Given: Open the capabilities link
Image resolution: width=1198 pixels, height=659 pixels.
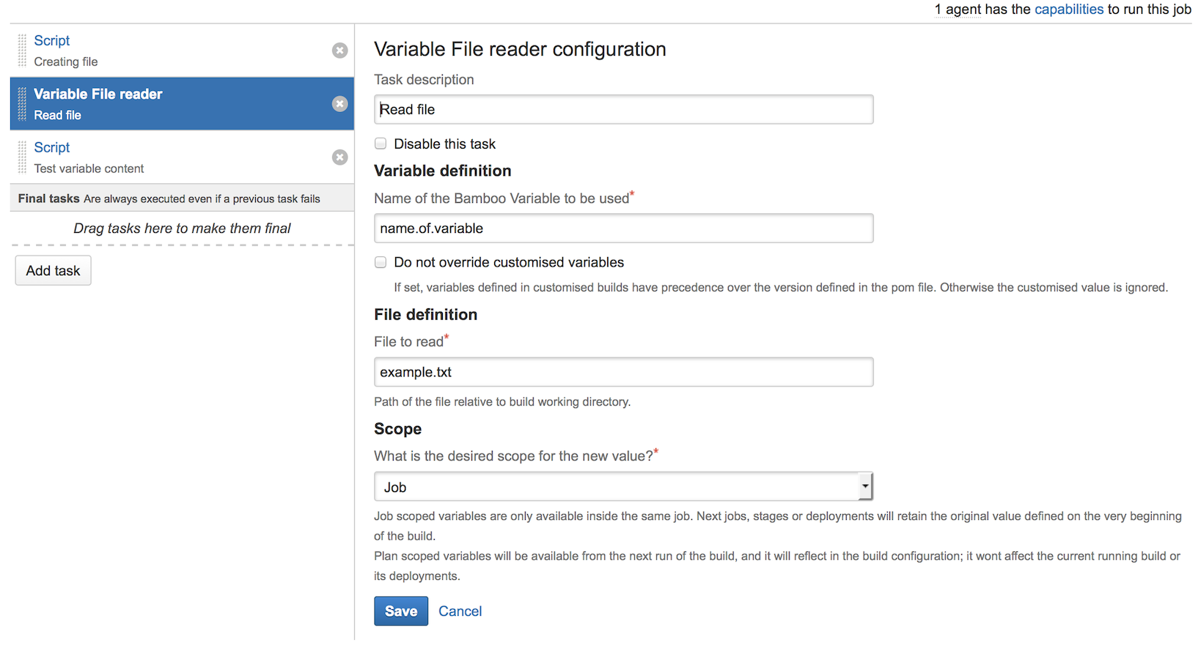Looking at the screenshot, I should [1069, 10].
